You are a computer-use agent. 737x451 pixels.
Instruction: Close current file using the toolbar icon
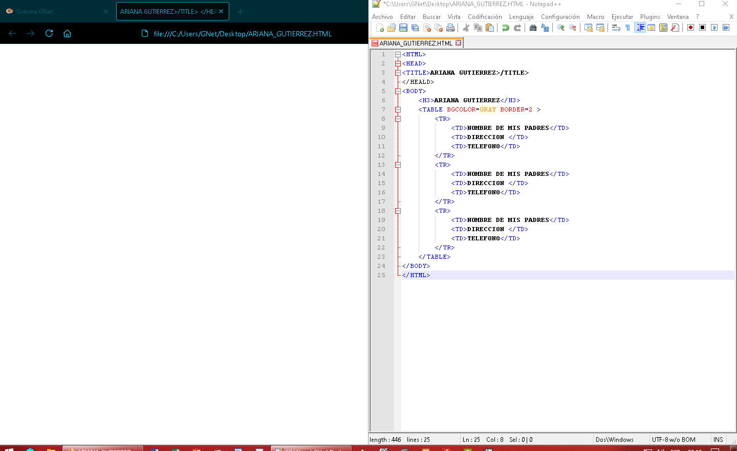(x=427, y=28)
